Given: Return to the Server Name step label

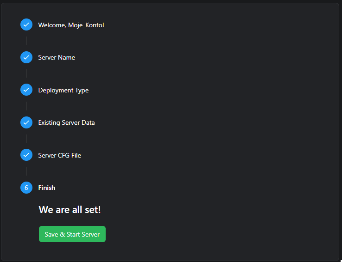Looking at the screenshot, I should coord(57,57).
